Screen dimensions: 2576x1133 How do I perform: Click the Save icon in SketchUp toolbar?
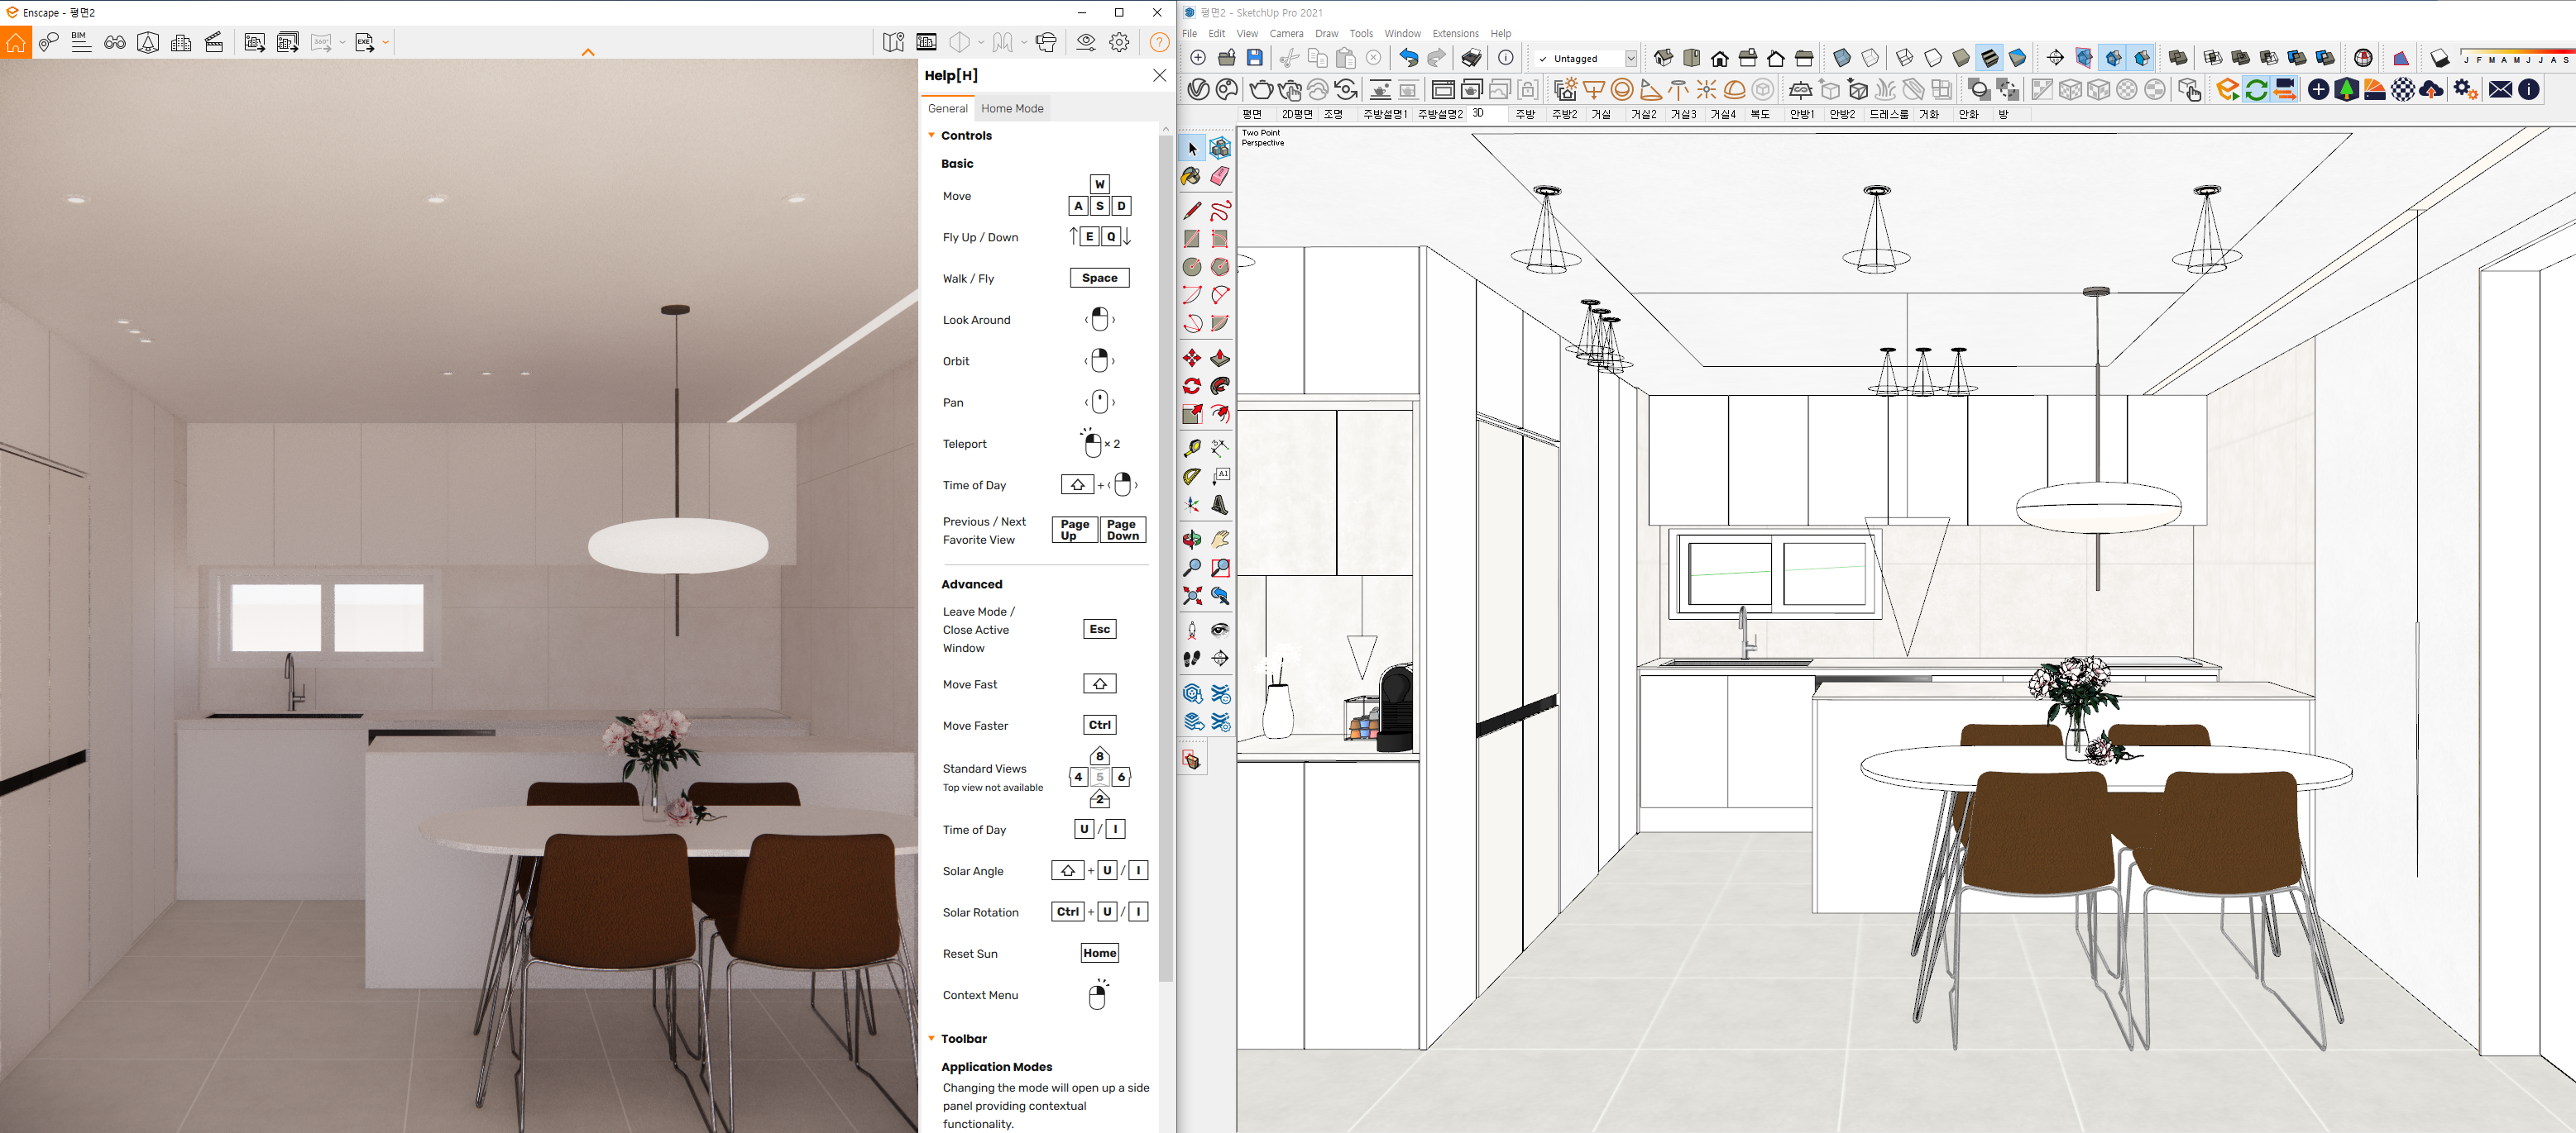pyautogui.click(x=1255, y=58)
